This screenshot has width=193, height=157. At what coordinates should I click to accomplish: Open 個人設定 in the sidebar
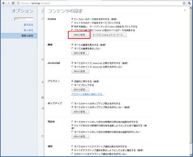[x=29, y=30]
